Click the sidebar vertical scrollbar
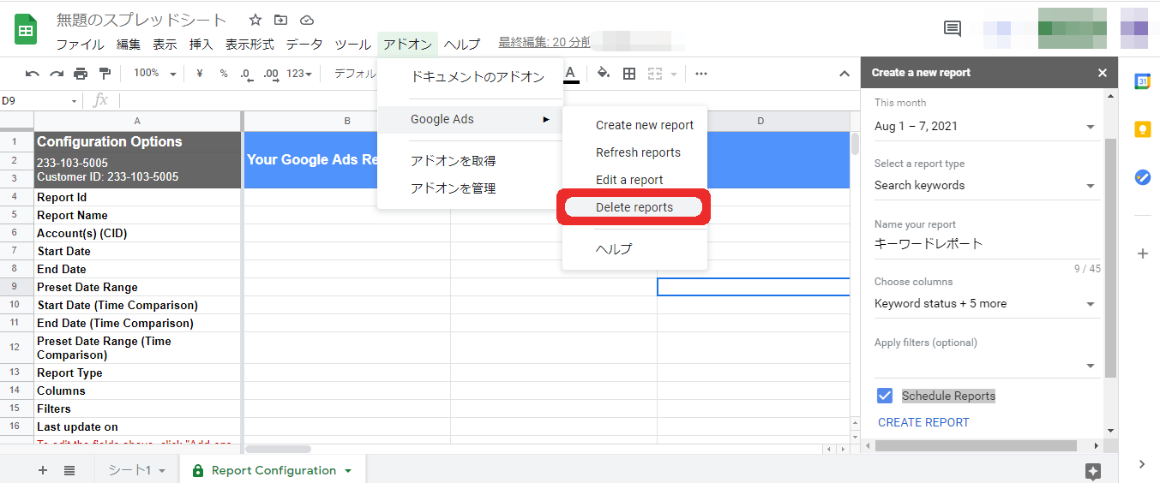The height and width of the screenshot is (483, 1160). coord(1111,257)
